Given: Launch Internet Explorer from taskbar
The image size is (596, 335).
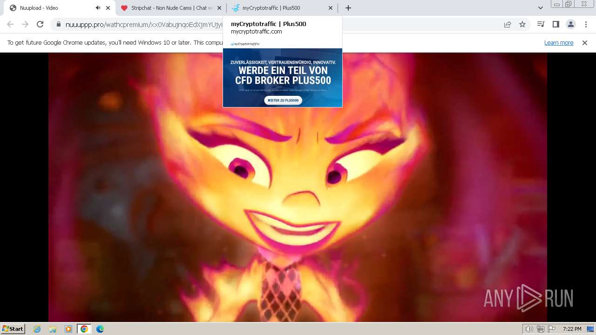Looking at the screenshot, I should 37,329.
